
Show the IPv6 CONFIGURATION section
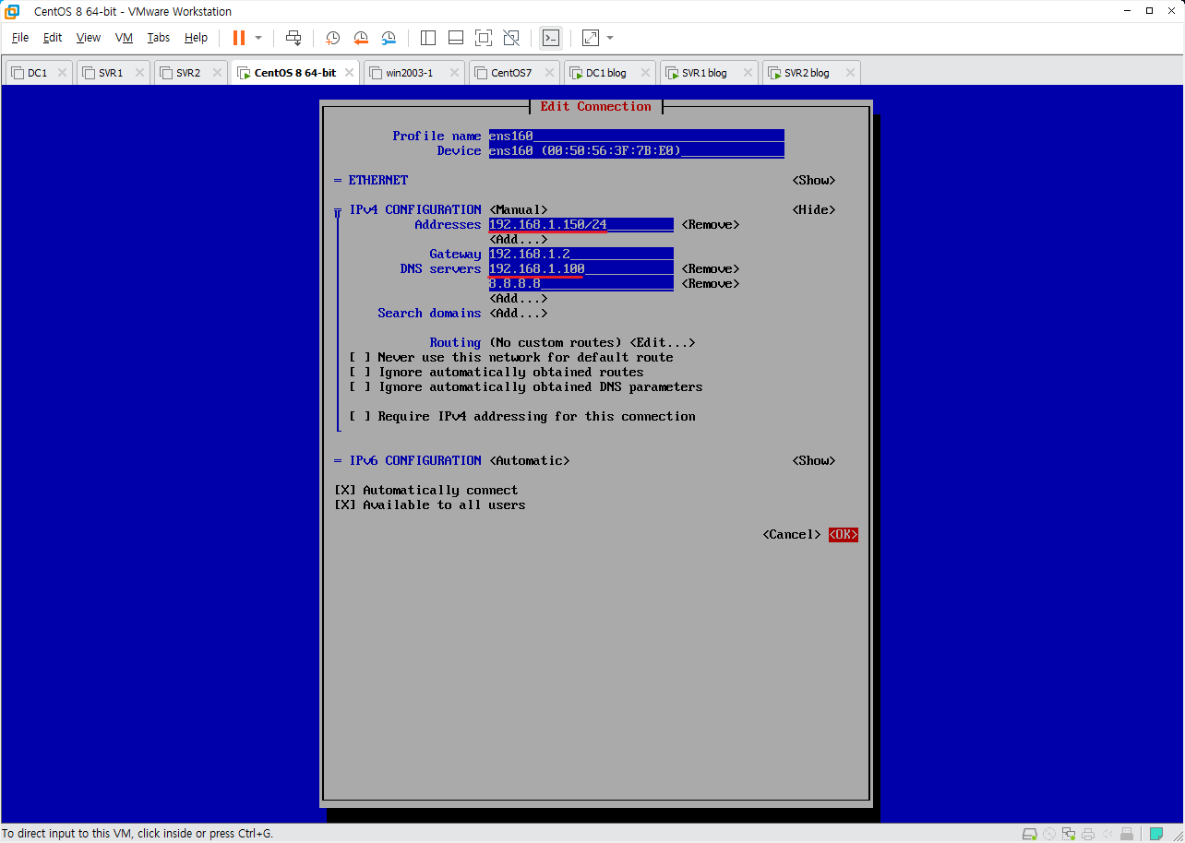(x=813, y=461)
